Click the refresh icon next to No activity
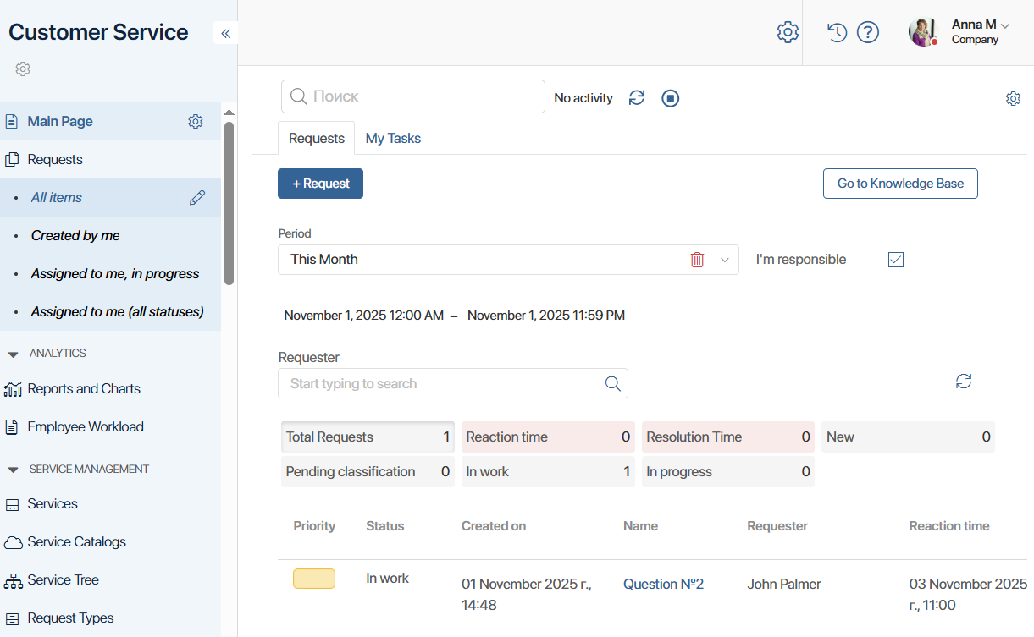 pyautogui.click(x=637, y=98)
